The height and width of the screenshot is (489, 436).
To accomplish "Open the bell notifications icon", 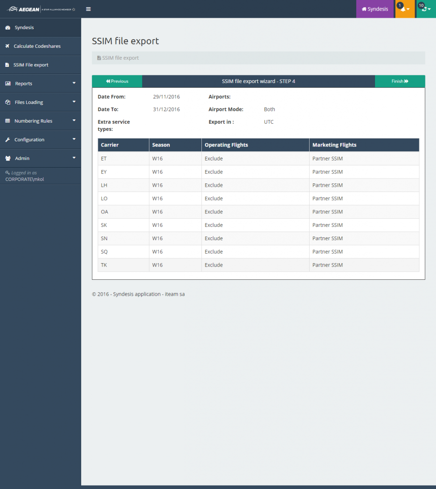I will pyautogui.click(x=404, y=9).
